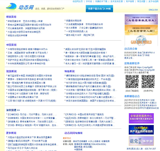
Task: Open the 明慧要闻 section heading
Action: pyautogui.click(x=11, y=17)
